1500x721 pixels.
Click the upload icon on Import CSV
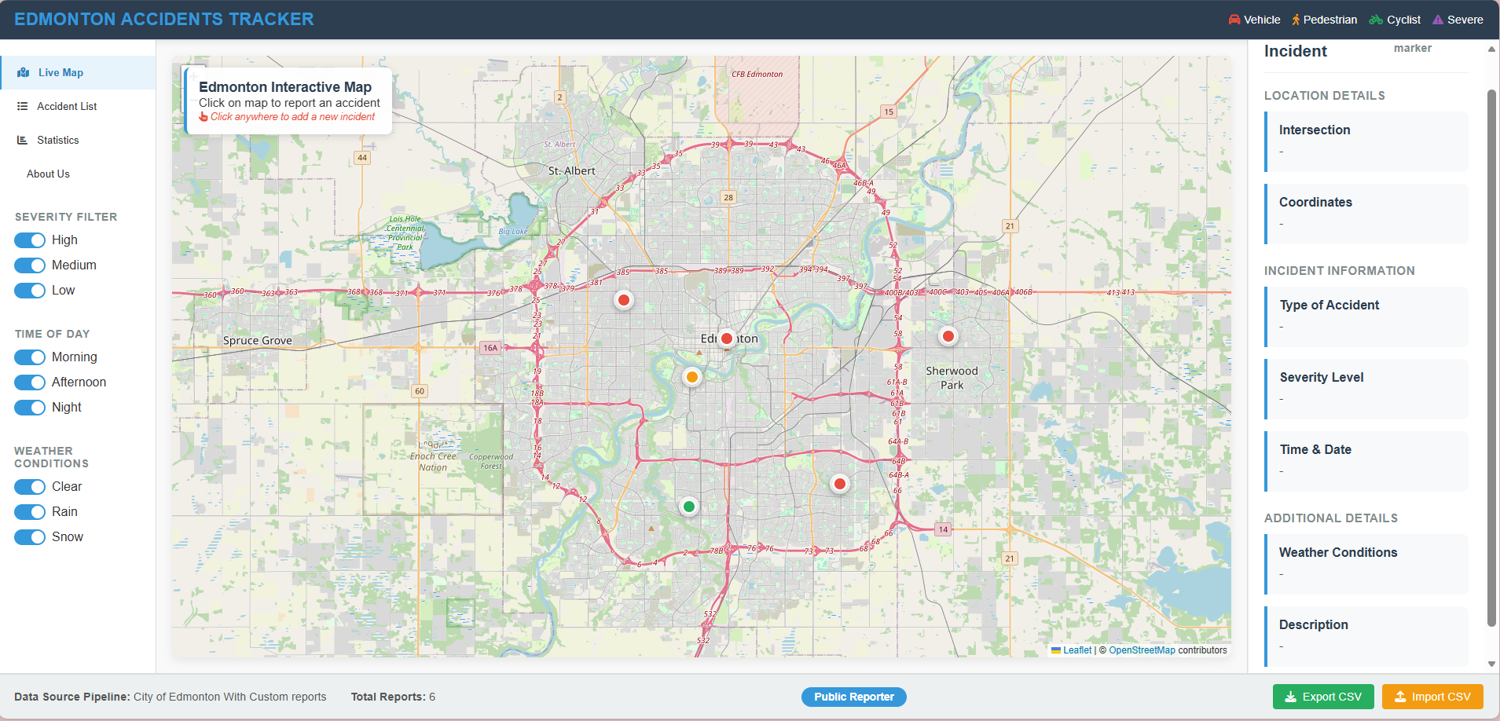coord(1400,697)
